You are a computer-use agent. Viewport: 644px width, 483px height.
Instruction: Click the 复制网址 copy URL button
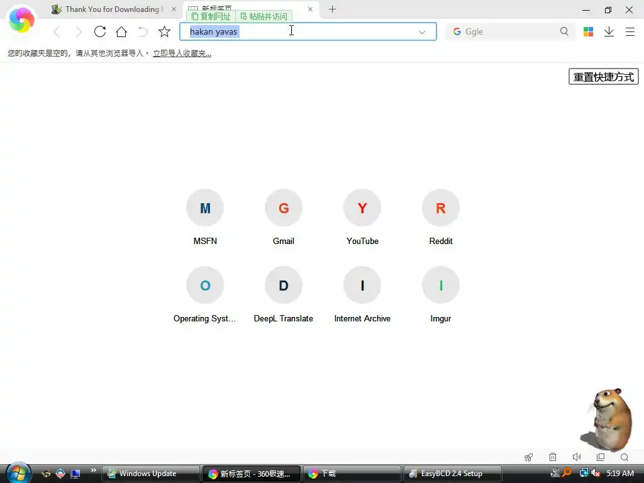[211, 16]
